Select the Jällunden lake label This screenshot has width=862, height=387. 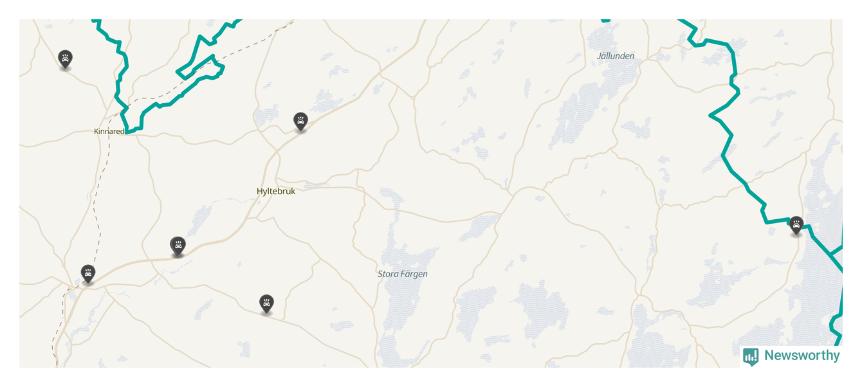pyautogui.click(x=616, y=56)
